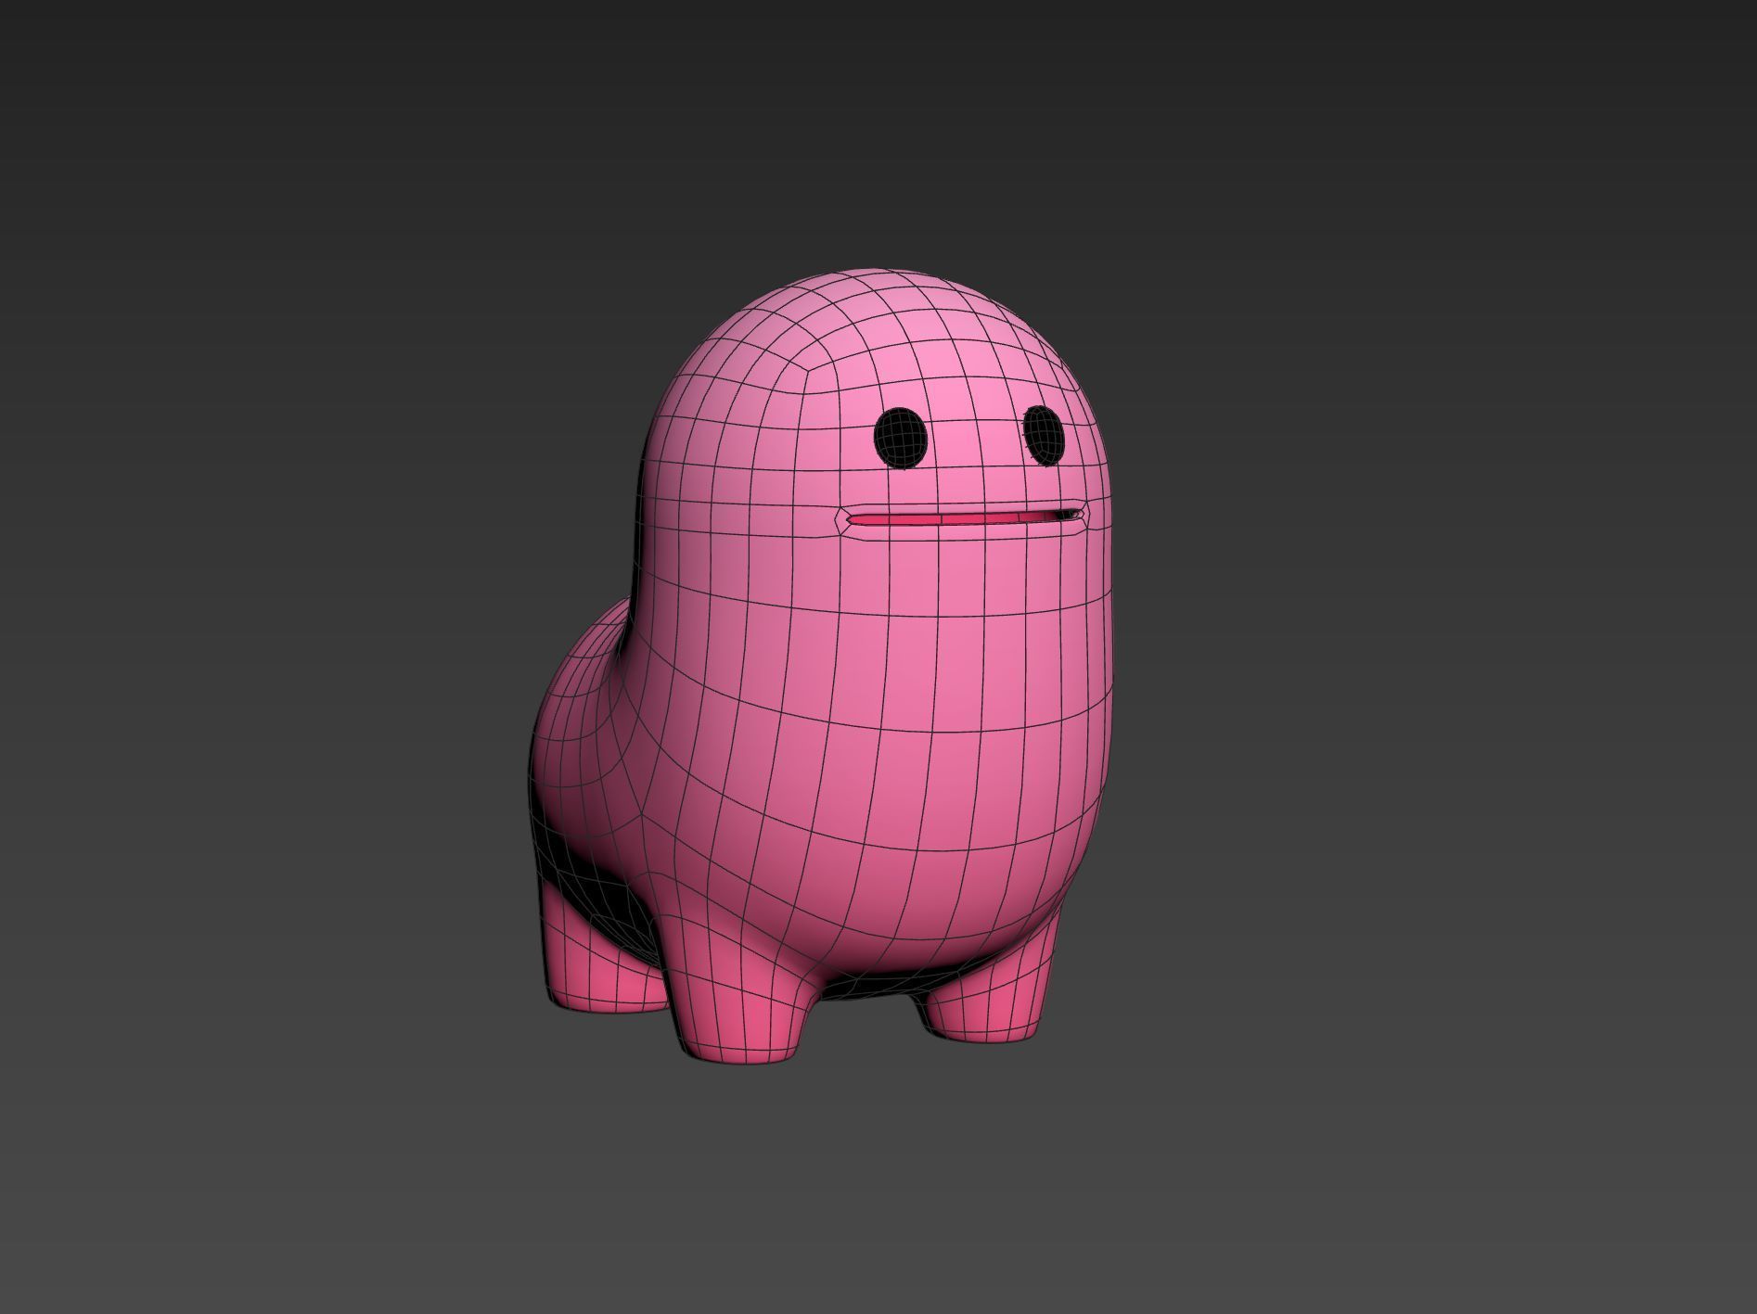Click the black eye nearer the face center
Viewport: 1757px width, 1314px height.
(x=901, y=438)
